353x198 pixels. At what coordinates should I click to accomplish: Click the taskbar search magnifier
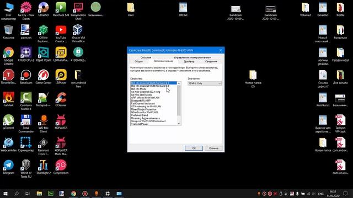[17, 193]
